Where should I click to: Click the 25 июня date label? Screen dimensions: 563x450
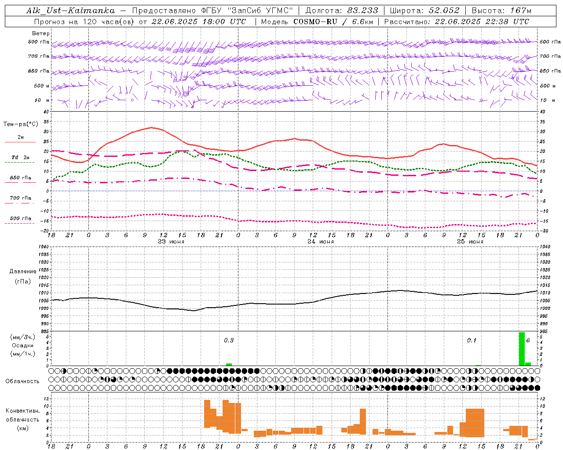tap(470, 241)
